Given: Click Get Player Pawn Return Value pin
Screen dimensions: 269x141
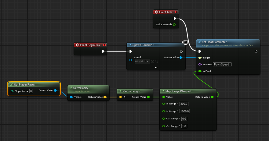Looking at the screenshot, I should (55, 90).
